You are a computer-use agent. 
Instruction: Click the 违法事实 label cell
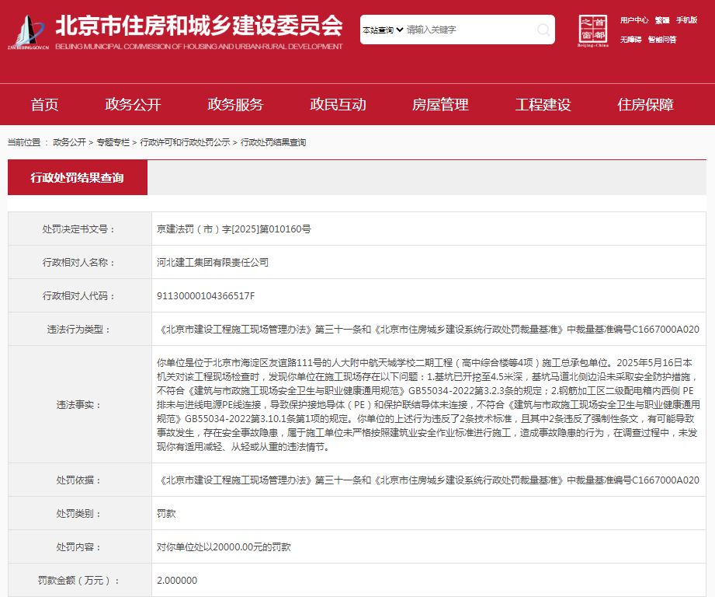coord(80,405)
